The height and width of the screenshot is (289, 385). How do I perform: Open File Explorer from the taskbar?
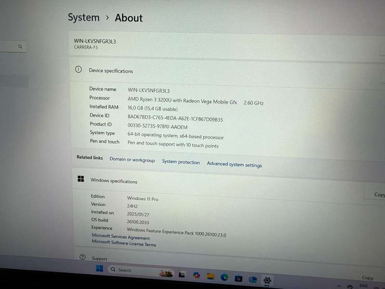[x=210, y=276]
